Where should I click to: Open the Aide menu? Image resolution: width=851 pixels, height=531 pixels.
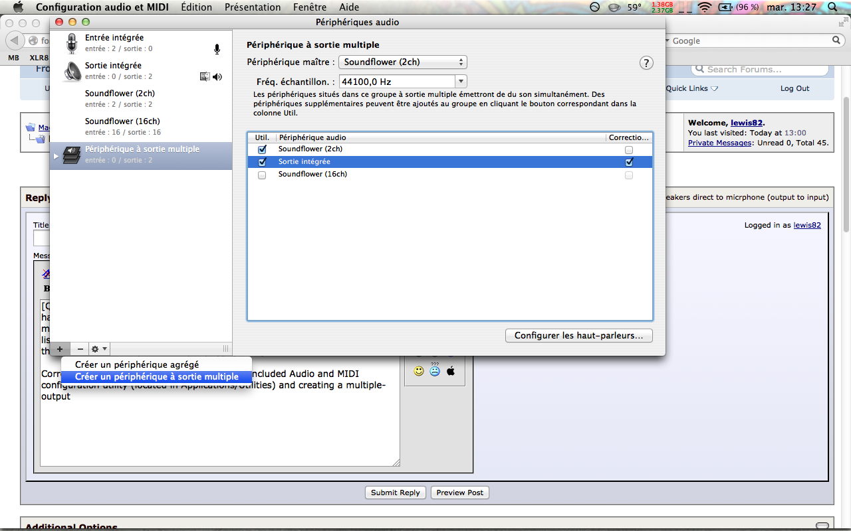click(349, 7)
